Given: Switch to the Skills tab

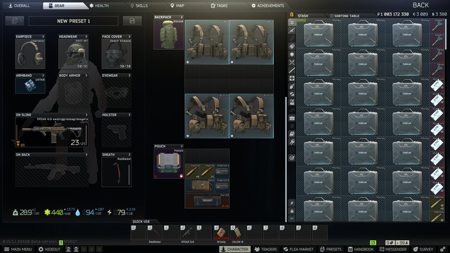Looking at the screenshot, I should (139, 6).
